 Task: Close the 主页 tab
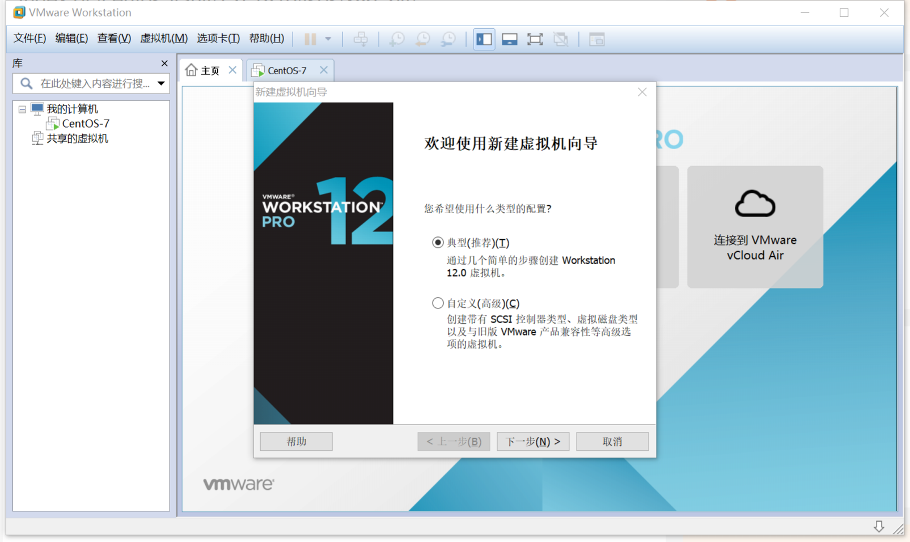(x=232, y=70)
